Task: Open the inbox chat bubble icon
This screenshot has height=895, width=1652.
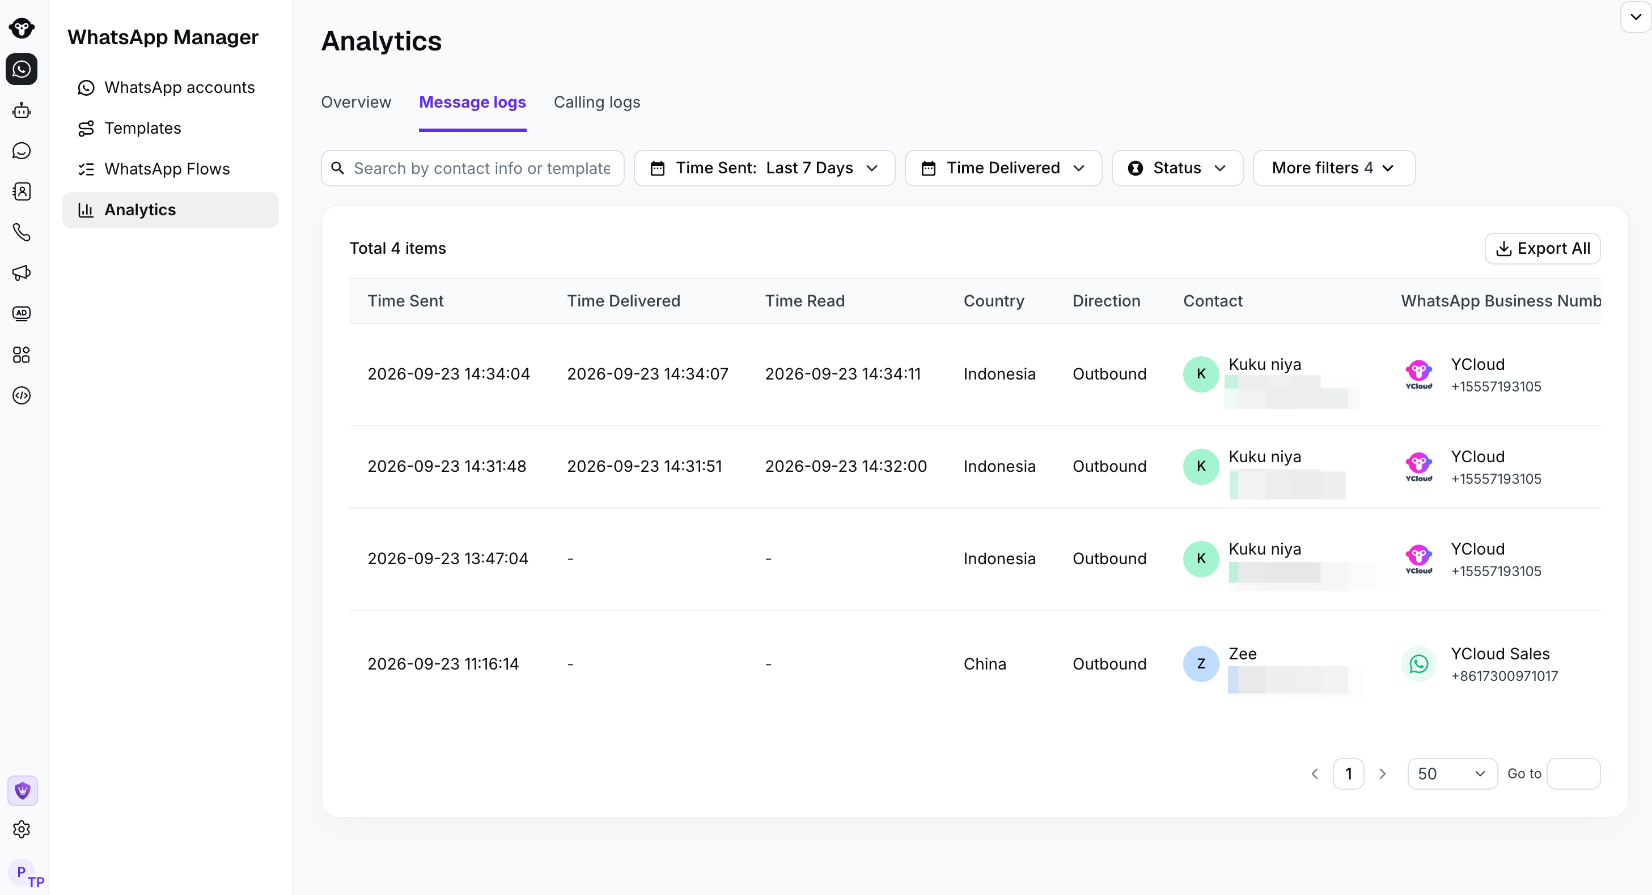Action: point(22,151)
